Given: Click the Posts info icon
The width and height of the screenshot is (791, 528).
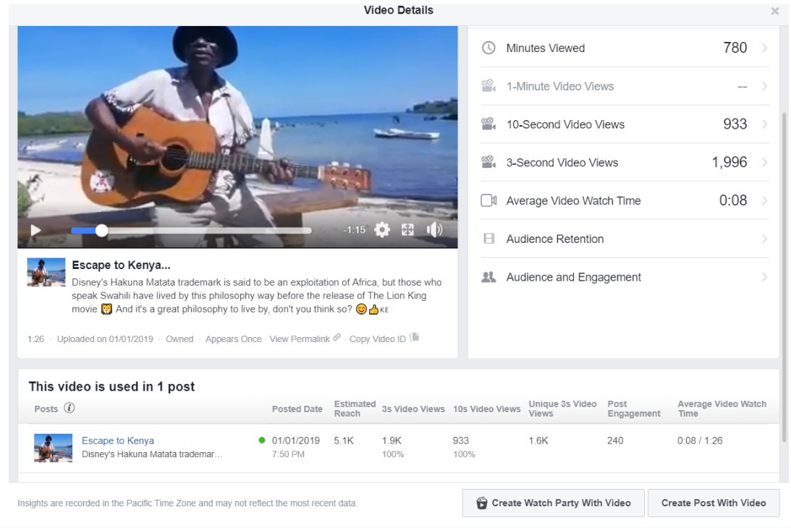Looking at the screenshot, I should click(69, 408).
